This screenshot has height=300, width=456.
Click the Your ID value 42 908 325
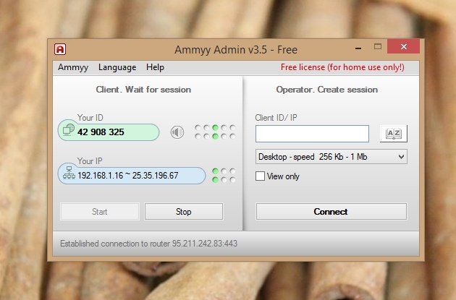click(x=101, y=132)
